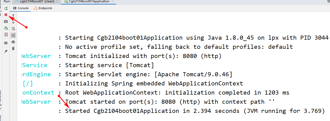The image size is (330, 121).
Task: Close the cgb2104boot01 [clean] tab
Action: (x=57, y=1)
